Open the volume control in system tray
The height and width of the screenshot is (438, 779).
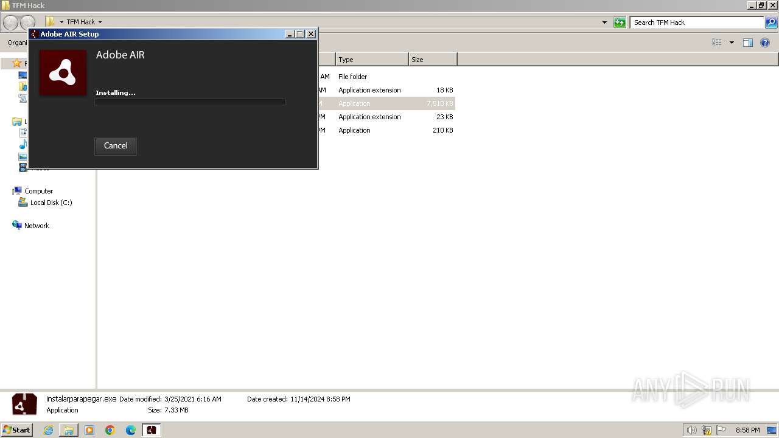pyautogui.click(x=691, y=430)
